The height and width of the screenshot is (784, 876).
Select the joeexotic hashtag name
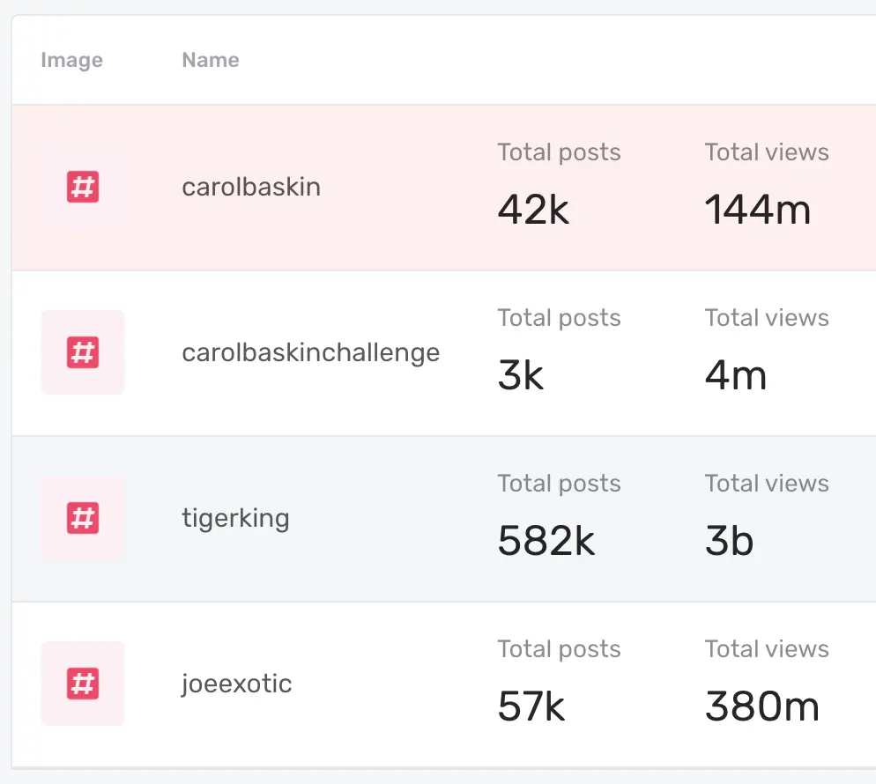point(236,684)
